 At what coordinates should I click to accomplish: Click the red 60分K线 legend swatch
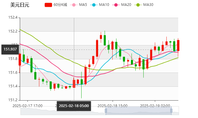click(x=48, y=5)
